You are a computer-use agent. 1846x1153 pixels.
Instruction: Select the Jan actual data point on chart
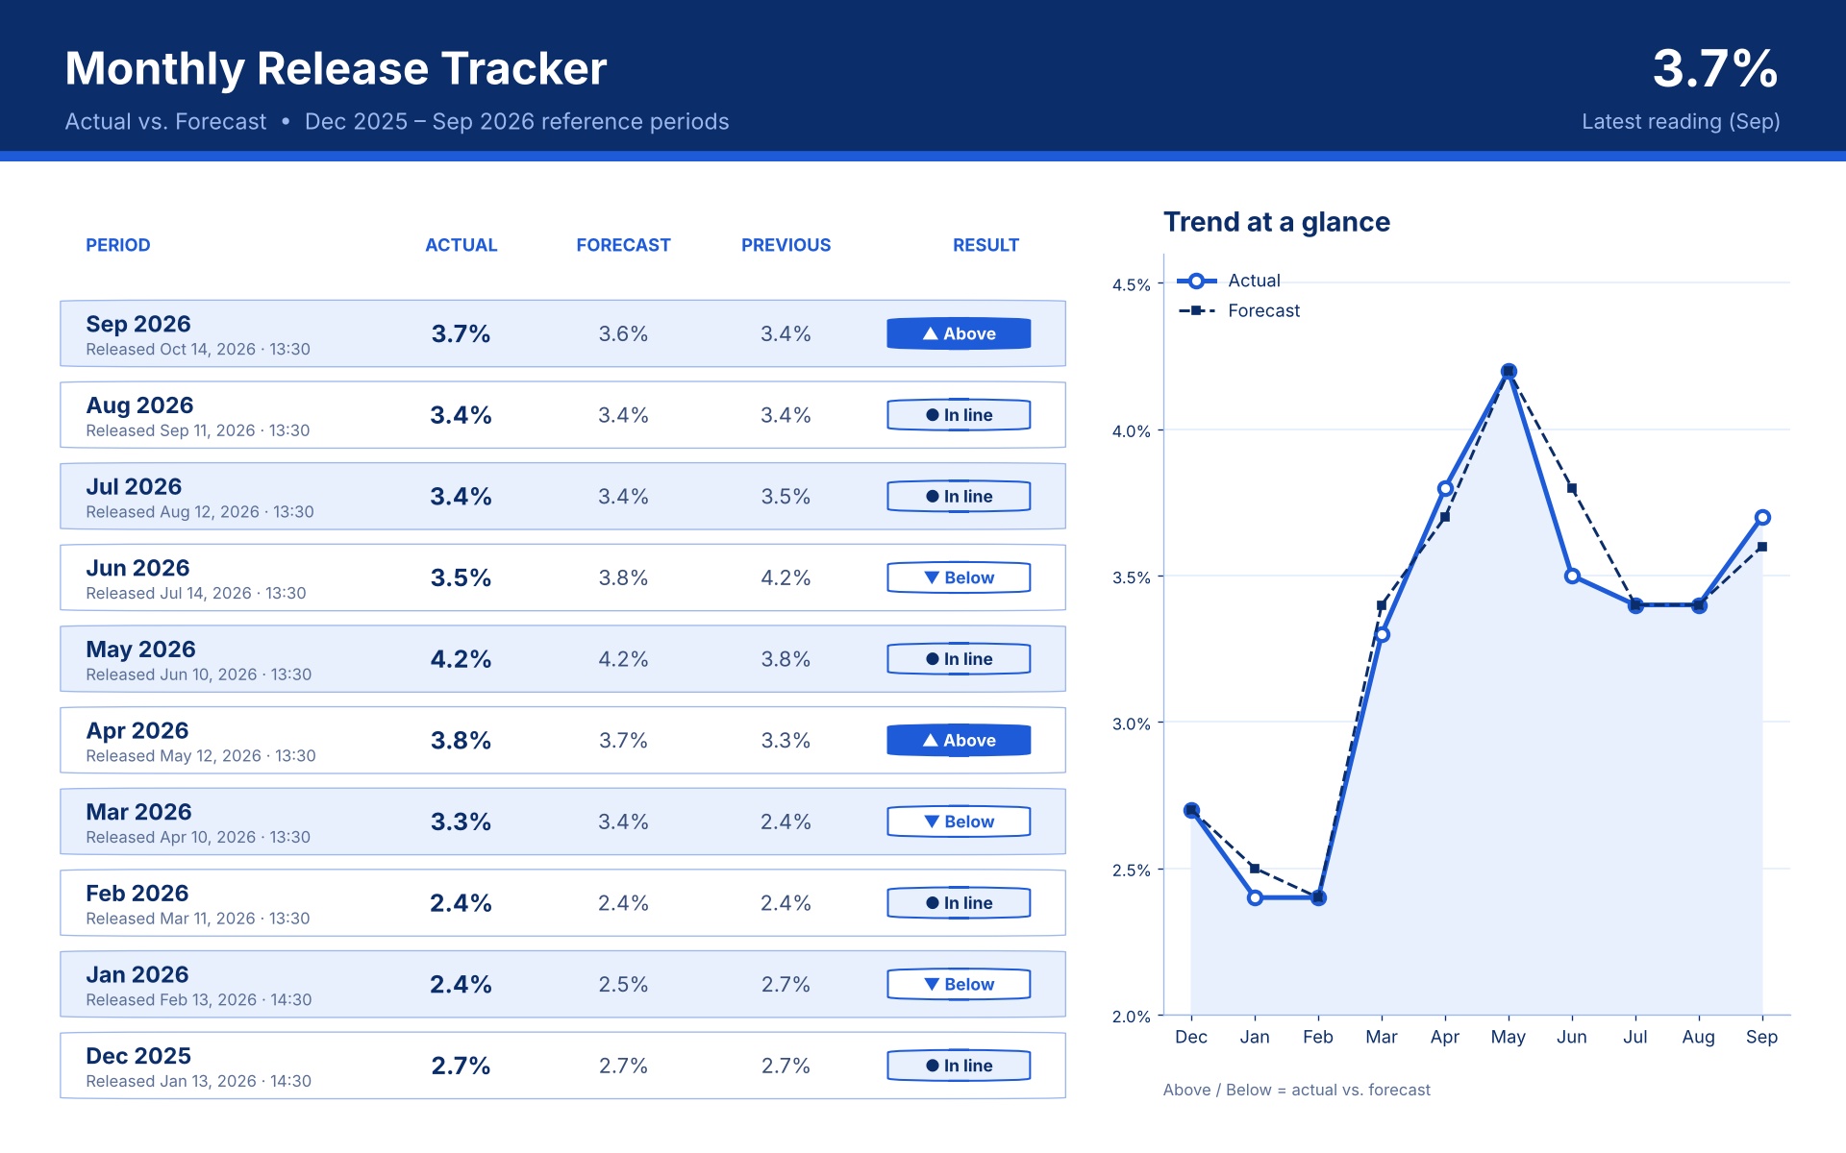[x=1255, y=898]
